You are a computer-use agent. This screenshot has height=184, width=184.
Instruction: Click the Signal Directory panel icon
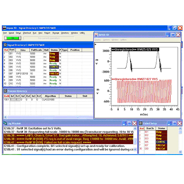pyautogui.click(x=6, y=45)
